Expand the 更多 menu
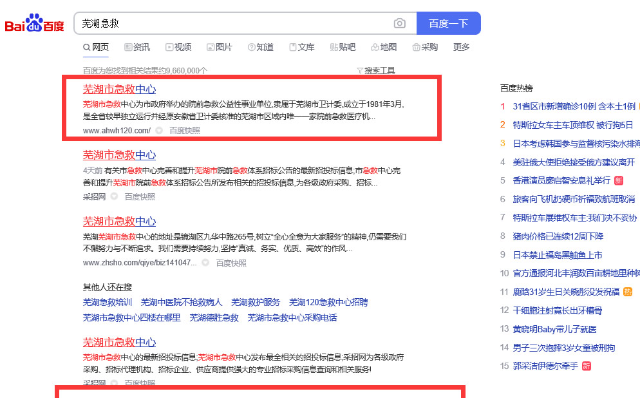 coord(462,47)
